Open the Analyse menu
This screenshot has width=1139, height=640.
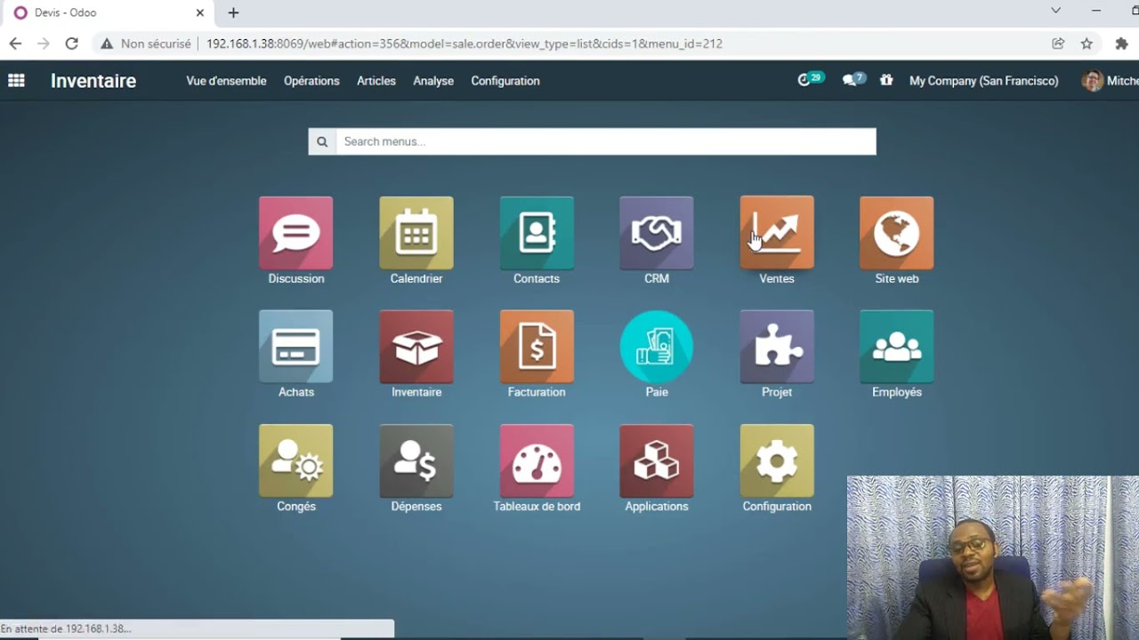pos(433,81)
